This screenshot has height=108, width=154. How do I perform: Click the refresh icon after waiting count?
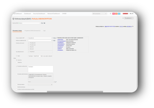[x=133, y=27]
